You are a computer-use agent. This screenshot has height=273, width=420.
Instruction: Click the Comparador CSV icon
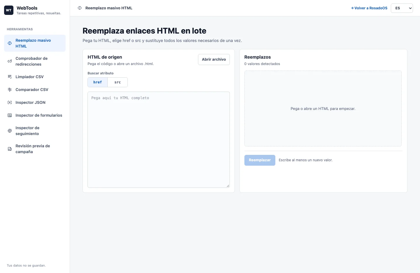coord(10,90)
